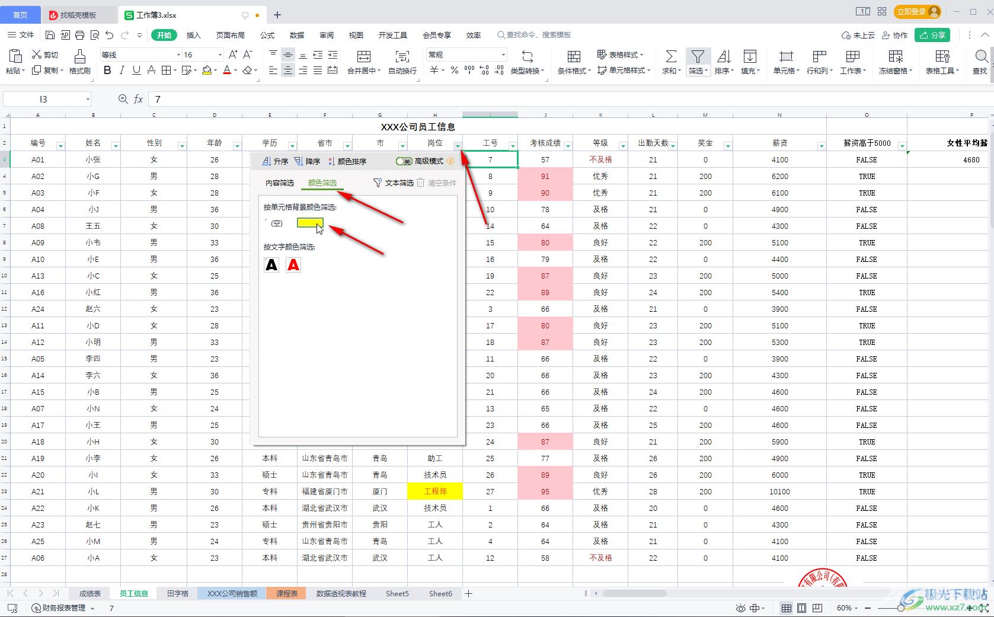
Task: Open the 年龄 column filter dropdown
Action: point(237,146)
